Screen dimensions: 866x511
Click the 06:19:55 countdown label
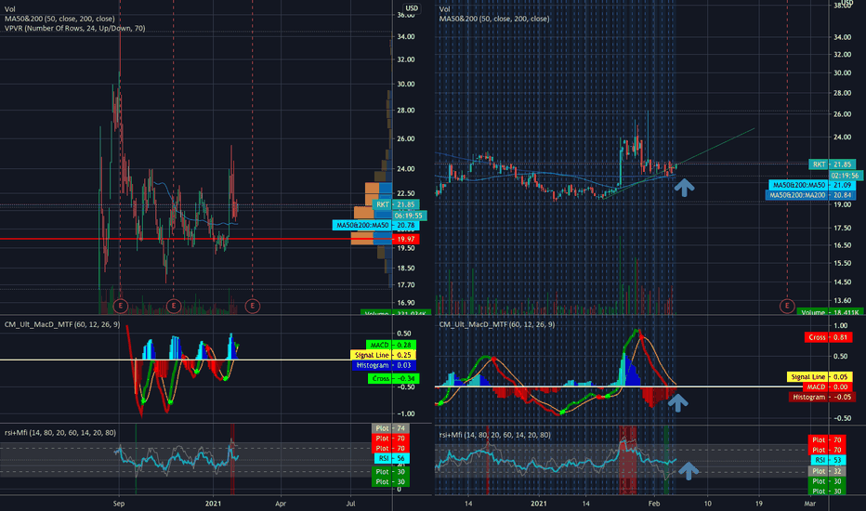408,216
